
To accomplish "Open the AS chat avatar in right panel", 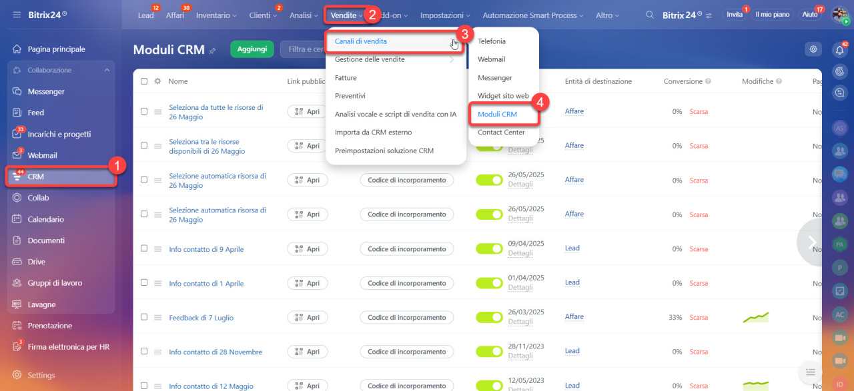I will tap(840, 128).
